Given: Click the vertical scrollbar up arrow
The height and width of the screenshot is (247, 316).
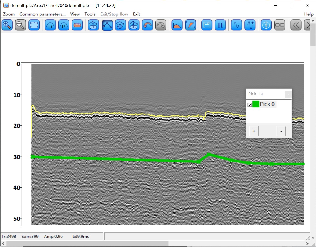Looking at the screenshot, I should point(313,21).
